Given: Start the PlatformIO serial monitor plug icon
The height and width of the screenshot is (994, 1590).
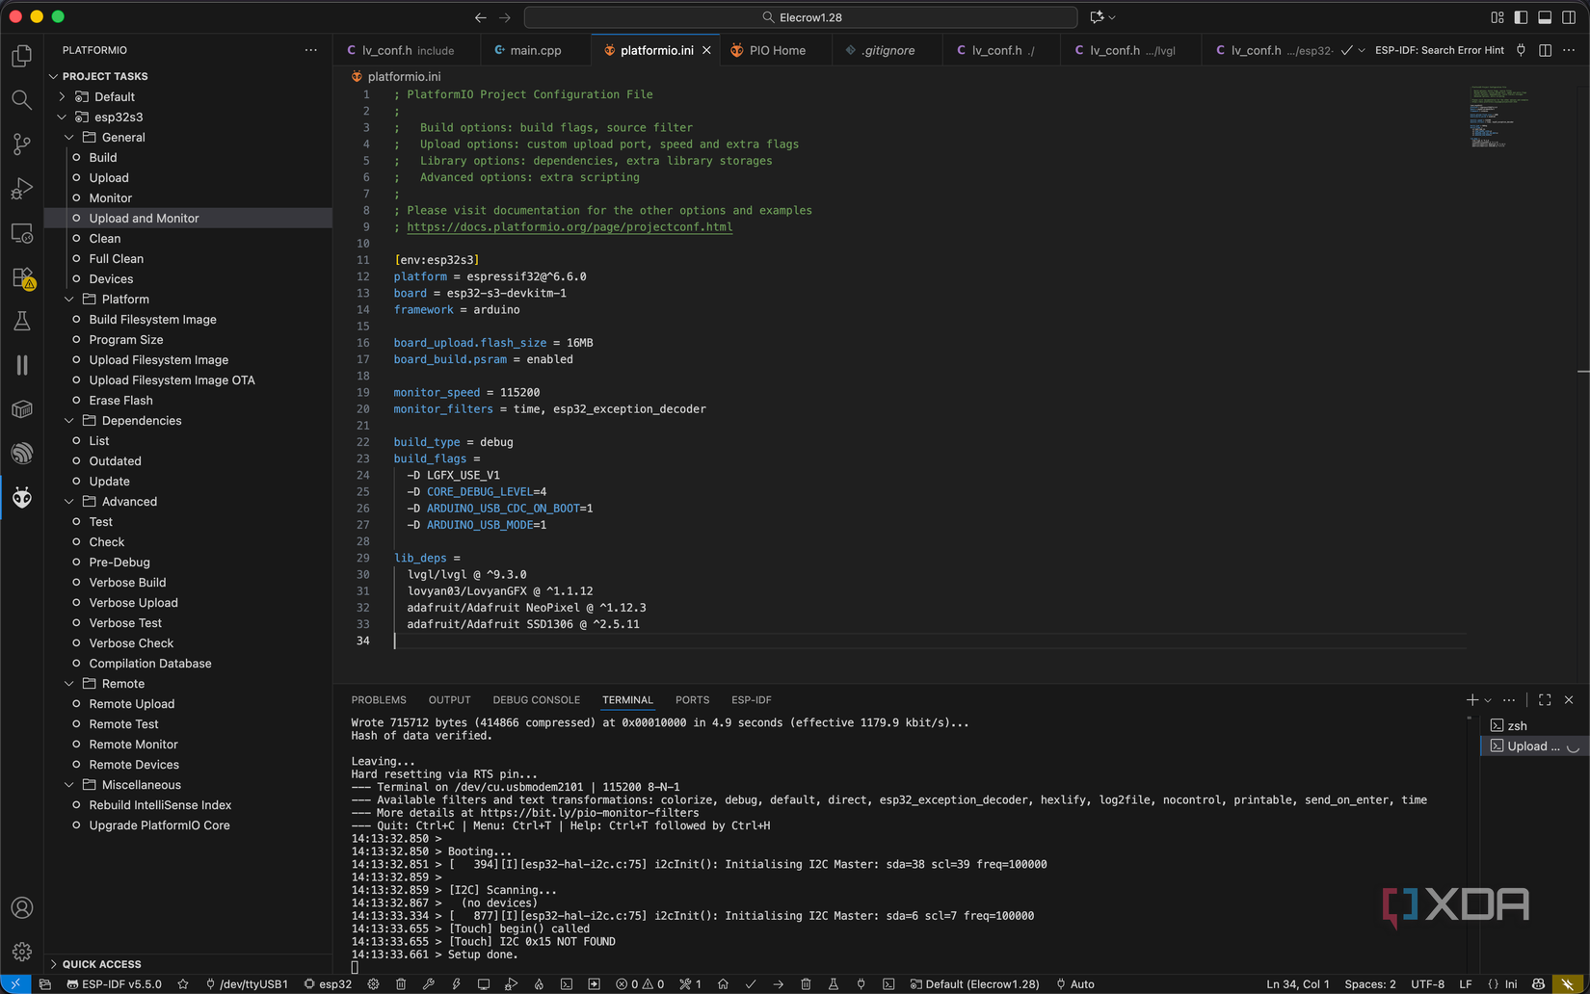Looking at the screenshot, I should click(x=861, y=984).
